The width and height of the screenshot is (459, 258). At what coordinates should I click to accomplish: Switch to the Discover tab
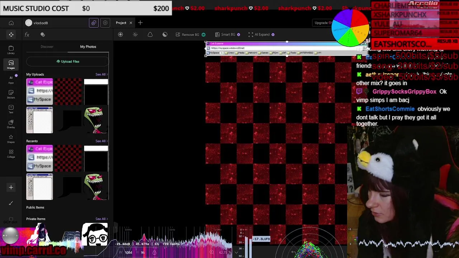(x=47, y=47)
